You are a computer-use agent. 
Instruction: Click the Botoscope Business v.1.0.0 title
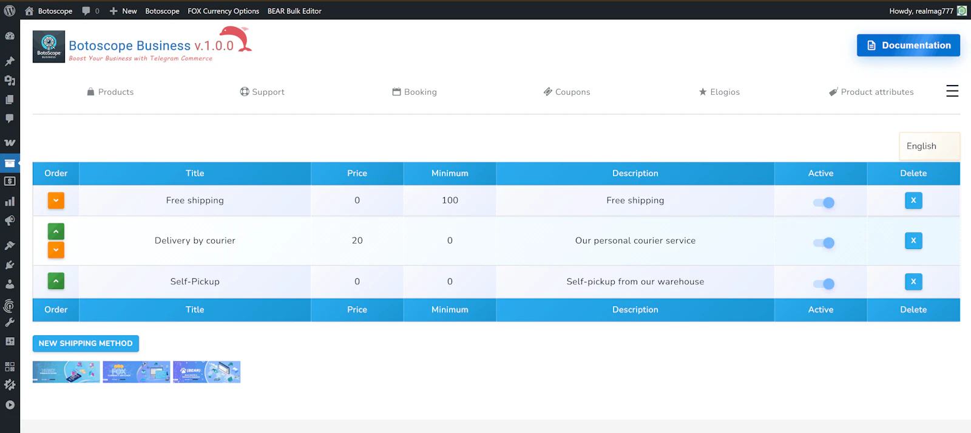tap(151, 46)
